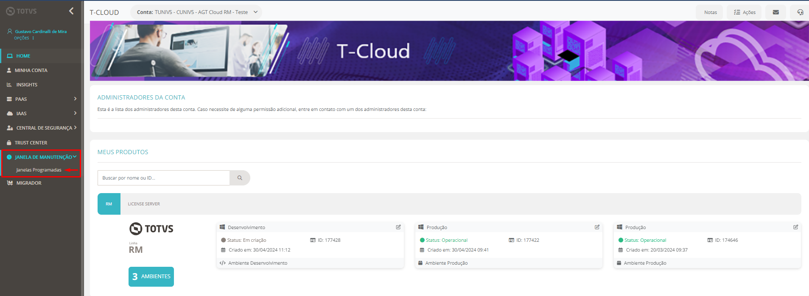Click the Windows icon on Desenvolvimento card
809x296 pixels.
click(222, 227)
